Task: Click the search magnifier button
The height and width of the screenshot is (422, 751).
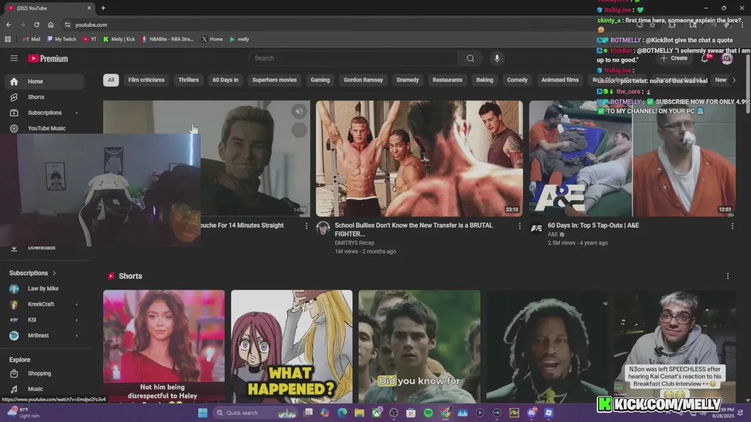Action: coord(470,58)
